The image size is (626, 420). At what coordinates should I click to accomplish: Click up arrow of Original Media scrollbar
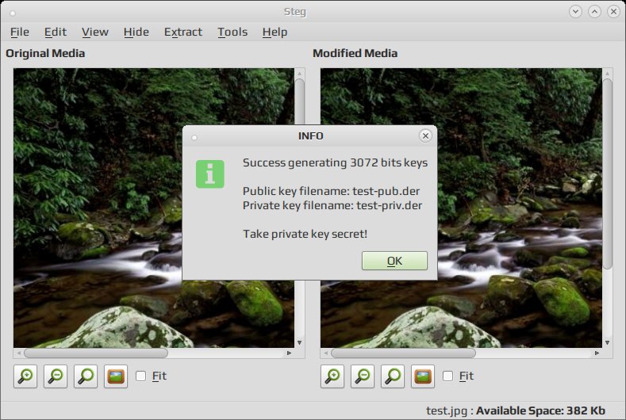tap(299, 74)
